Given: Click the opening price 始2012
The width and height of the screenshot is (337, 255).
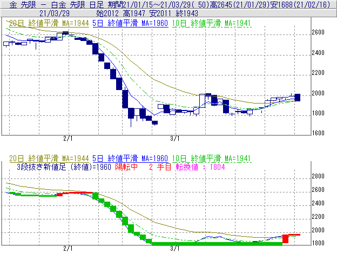Looking at the screenshot, I should click(107, 13).
